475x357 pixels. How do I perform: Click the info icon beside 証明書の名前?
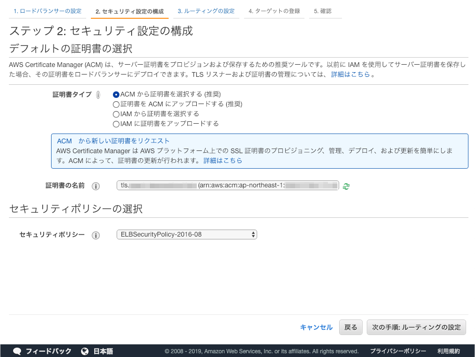(96, 186)
